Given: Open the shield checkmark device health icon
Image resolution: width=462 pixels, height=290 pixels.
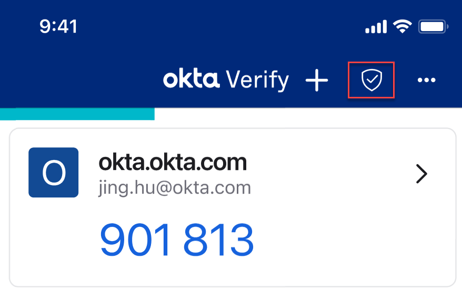Looking at the screenshot, I should (371, 80).
